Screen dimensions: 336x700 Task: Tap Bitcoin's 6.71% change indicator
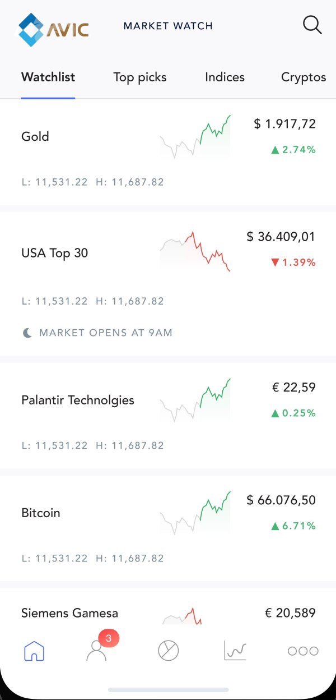click(x=293, y=526)
